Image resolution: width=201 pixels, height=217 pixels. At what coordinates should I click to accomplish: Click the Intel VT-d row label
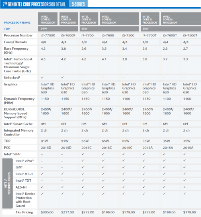coord(24,174)
